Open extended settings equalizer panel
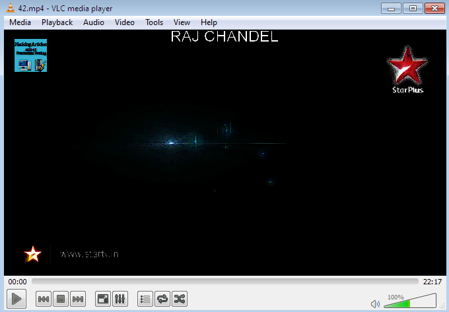Viewport: 449px width, 312px height. [x=120, y=299]
